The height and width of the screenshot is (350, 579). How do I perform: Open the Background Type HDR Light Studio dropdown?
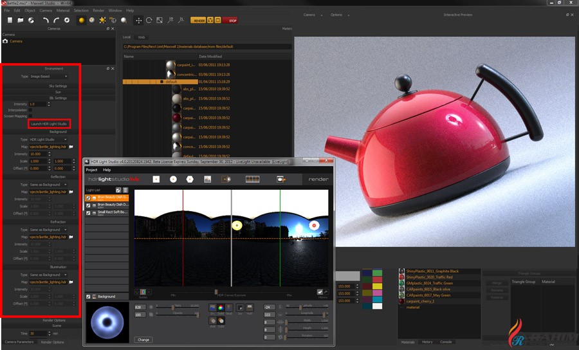click(x=49, y=140)
